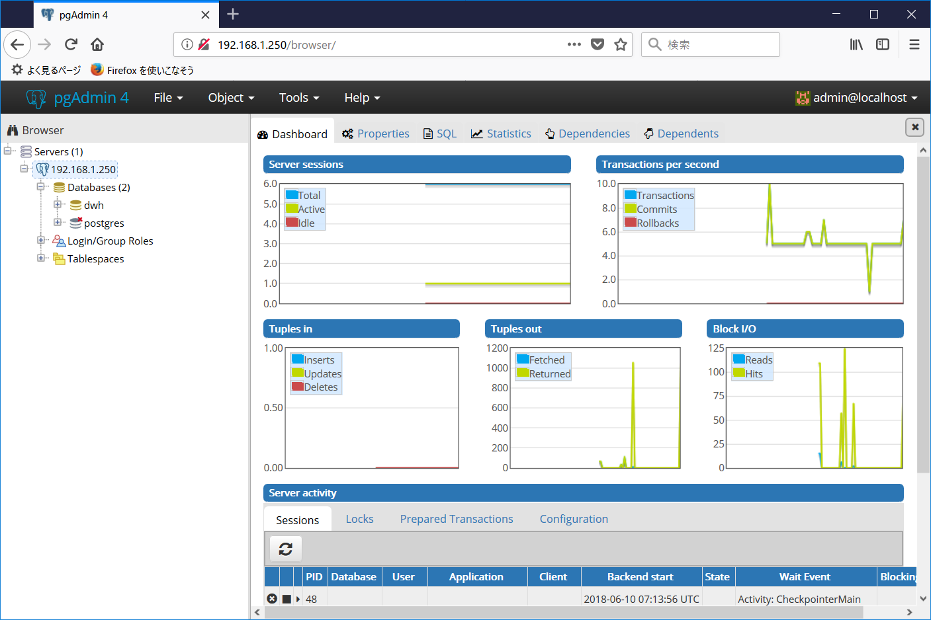The height and width of the screenshot is (620, 931).
Task: Select the Configuration tab
Action: 573,519
